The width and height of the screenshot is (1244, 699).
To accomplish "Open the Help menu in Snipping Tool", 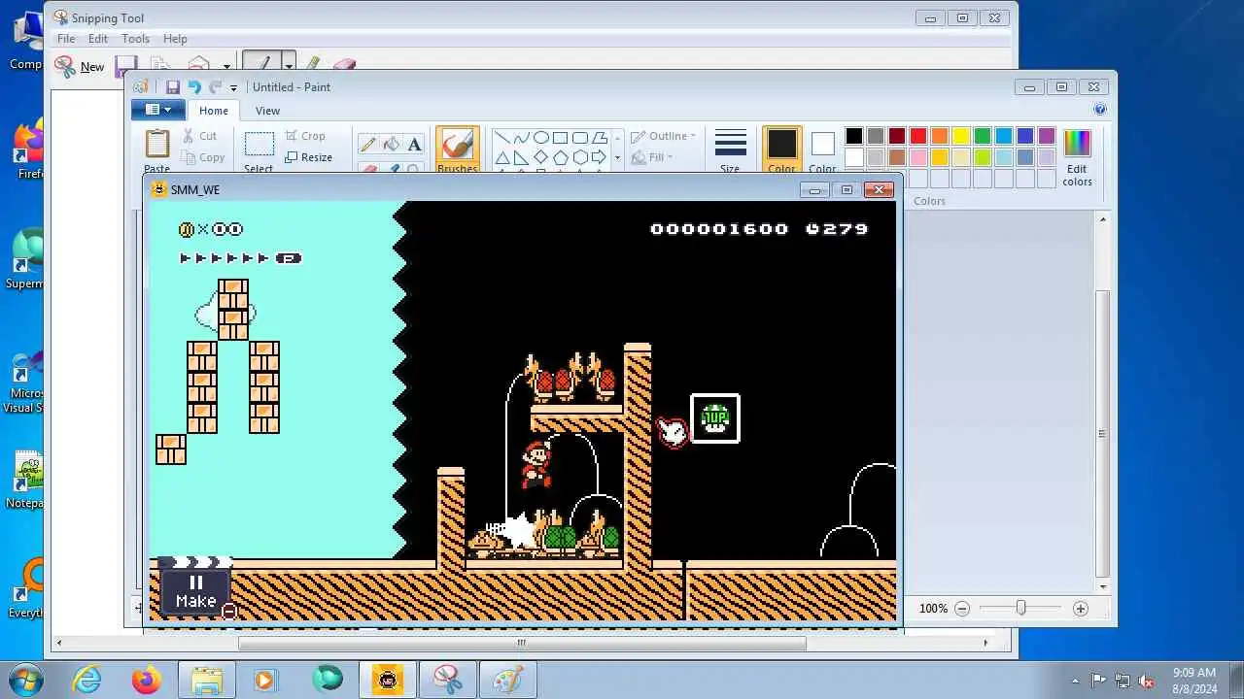I will click(x=175, y=39).
